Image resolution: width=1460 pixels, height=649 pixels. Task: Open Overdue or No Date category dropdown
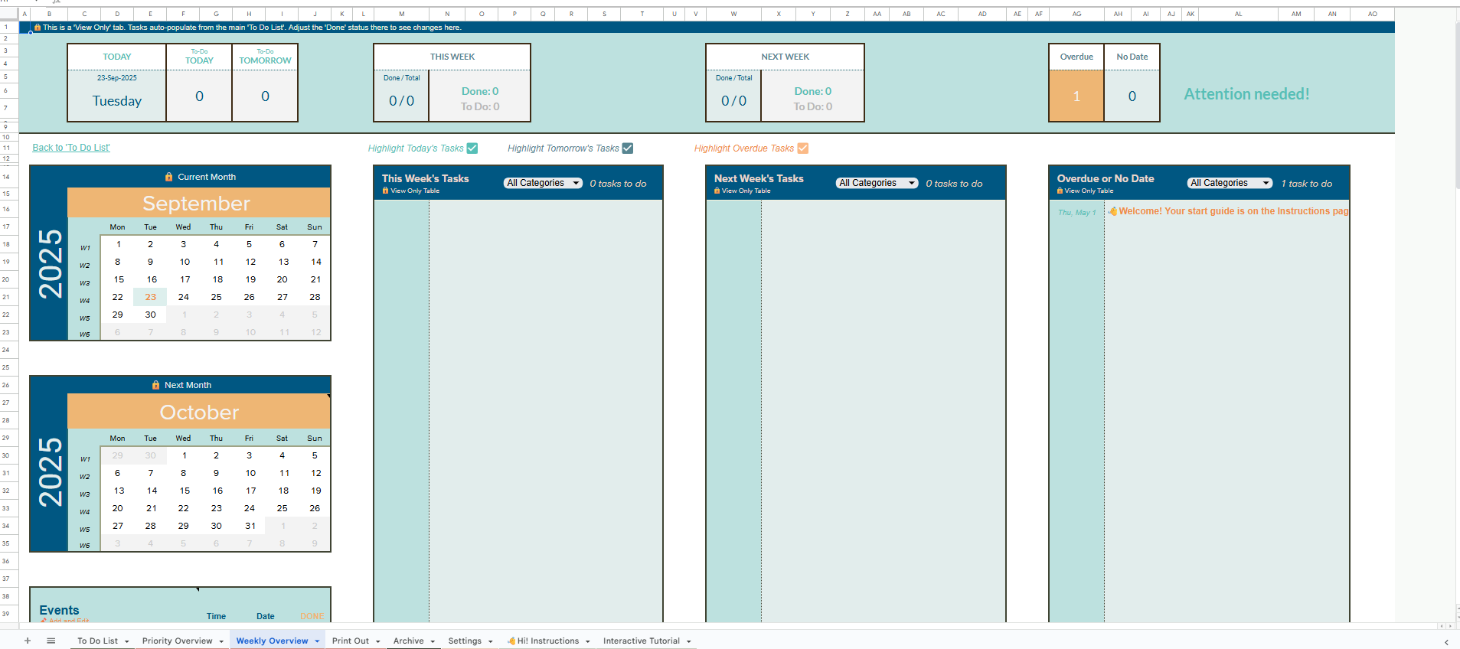[x=1229, y=183]
